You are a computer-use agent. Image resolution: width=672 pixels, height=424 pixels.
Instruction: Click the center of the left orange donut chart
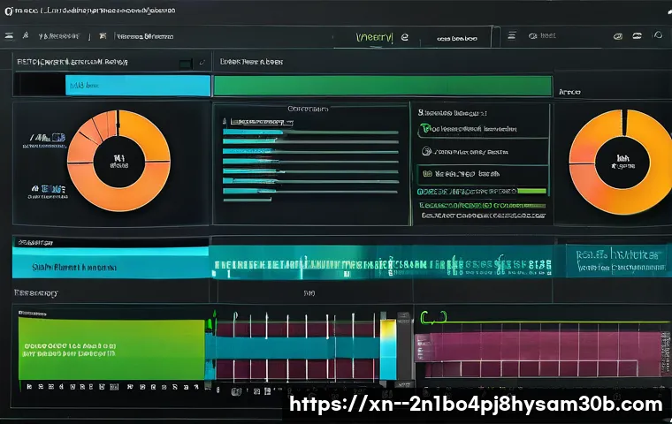[x=118, y=161]
